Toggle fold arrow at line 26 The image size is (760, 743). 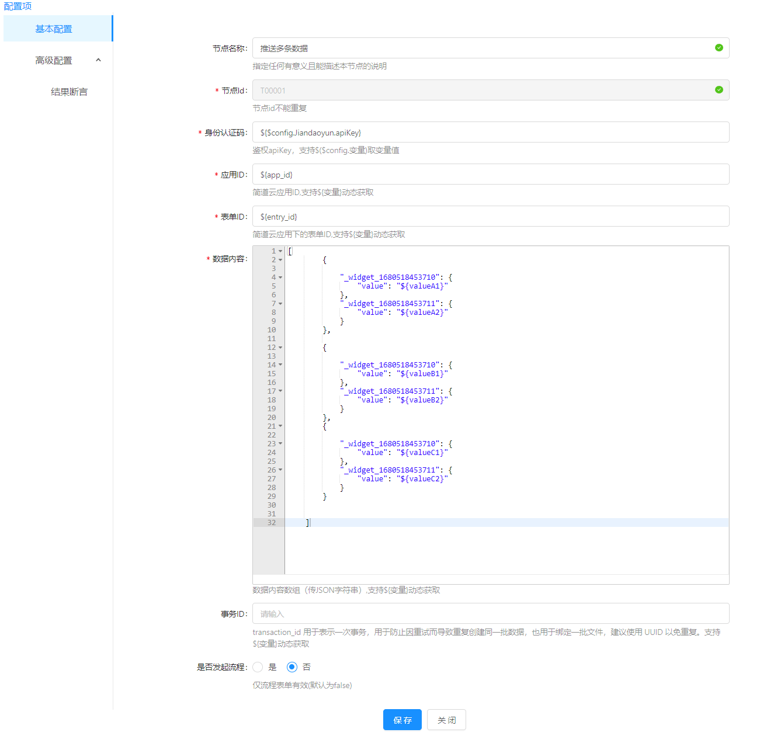(x=280, y=470)
